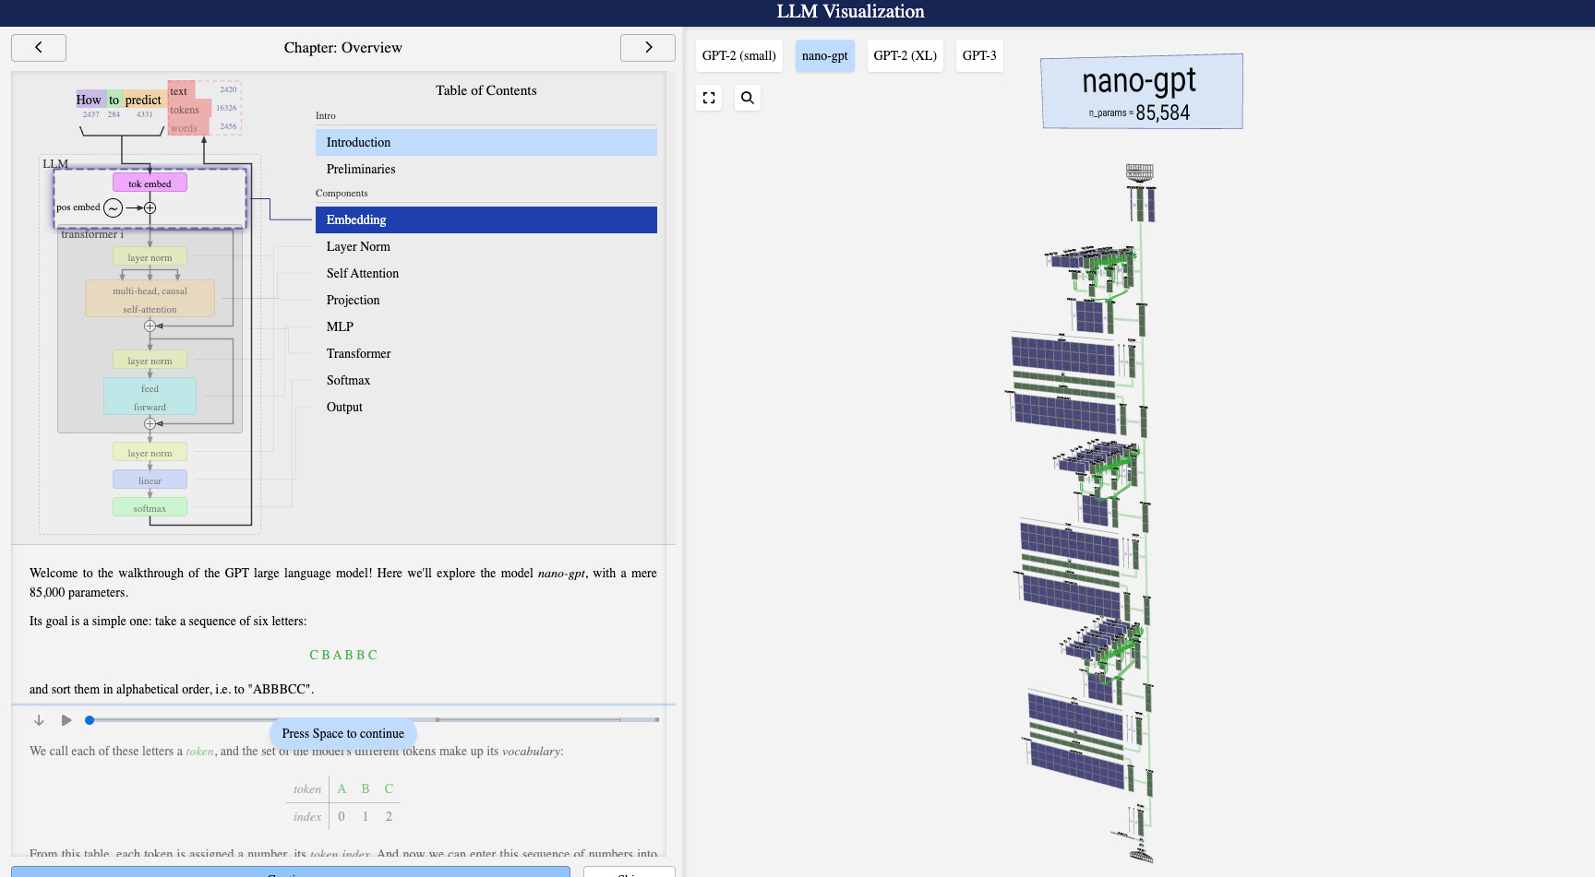Open the Self Attention chapter
This screenshot has width=1595, height=877.
coord(486,273)
